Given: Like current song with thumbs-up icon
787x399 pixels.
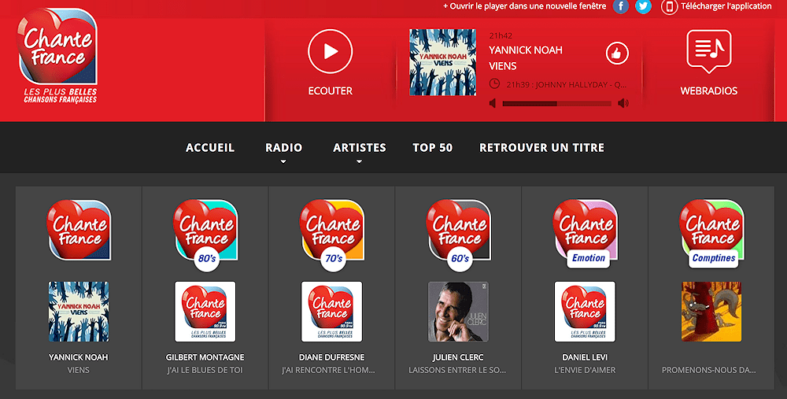Looking at the screenshot, I should 617,54.
